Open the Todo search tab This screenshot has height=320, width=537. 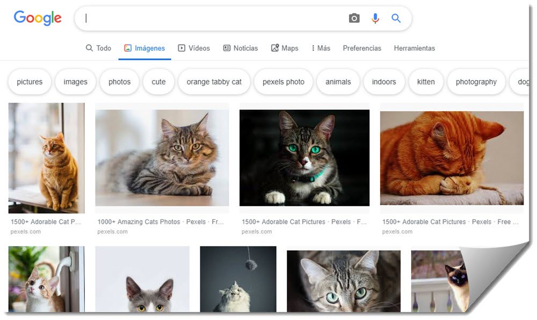coord(98,48)
